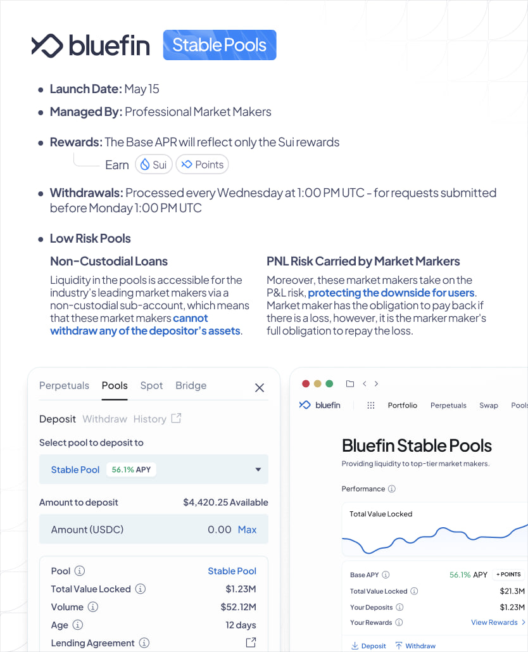528x652 pixels.
Task: Click the info icon next to Total Value Locked in the deposit panel
Action: pos(141,589)
